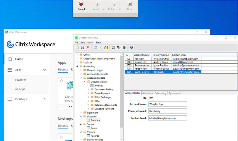Viewport: 238px width, 141px height.
Task: Click the yellow sticky note toolbar icon
Action: tap(106, 47)
